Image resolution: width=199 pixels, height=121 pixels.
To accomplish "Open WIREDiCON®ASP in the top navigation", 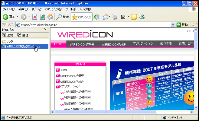I will [114, 44].
